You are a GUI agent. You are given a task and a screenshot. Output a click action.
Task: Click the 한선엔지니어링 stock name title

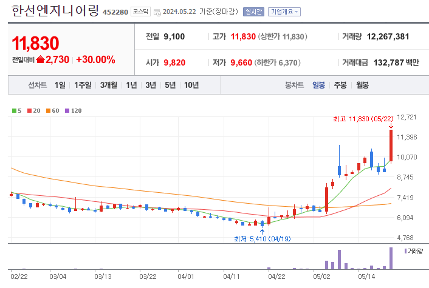pyautogui.click(x=55, y=11)
